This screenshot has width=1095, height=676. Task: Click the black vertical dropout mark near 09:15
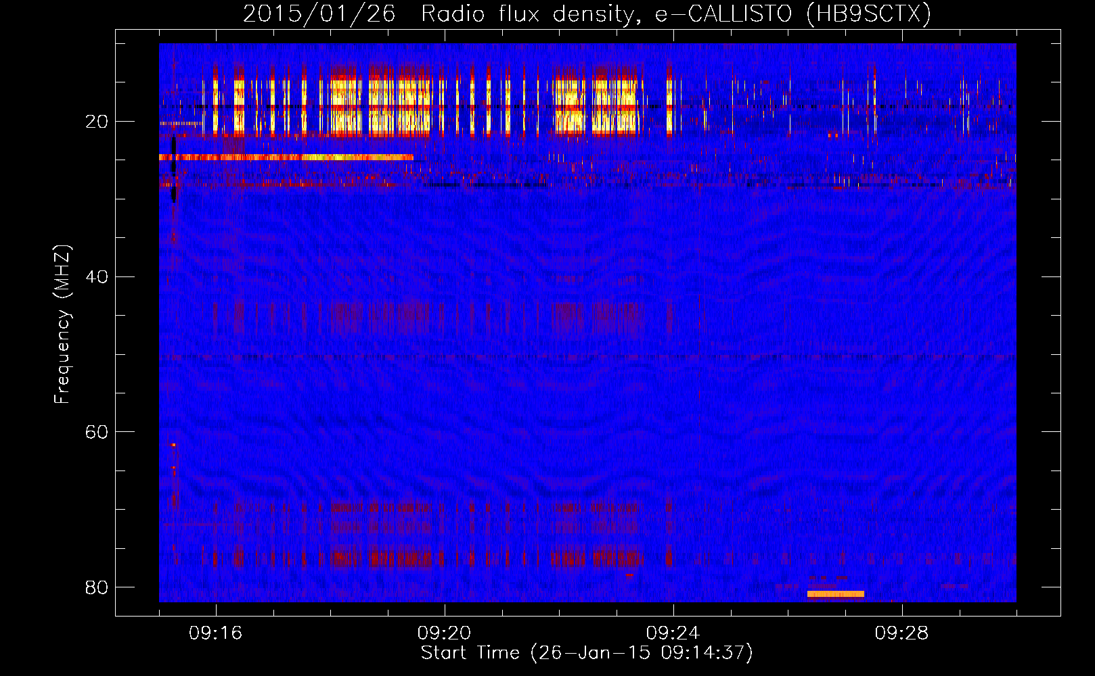(174, 170)
